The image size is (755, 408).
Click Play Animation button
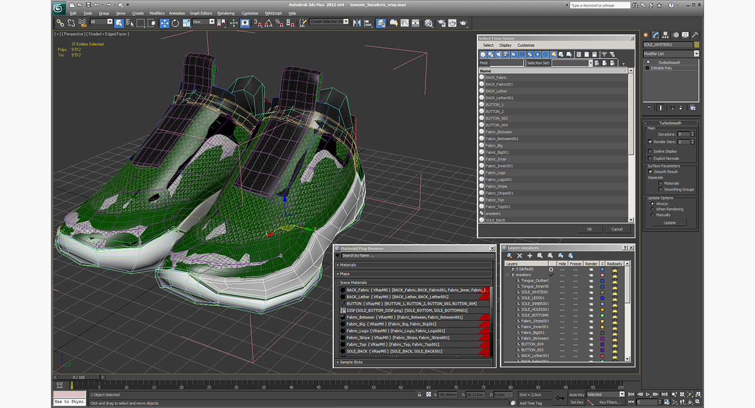click(x=648, y=394)
